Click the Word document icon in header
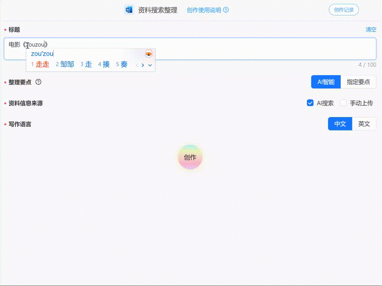Viewport: 382px width, 286px height. (129, 10)
